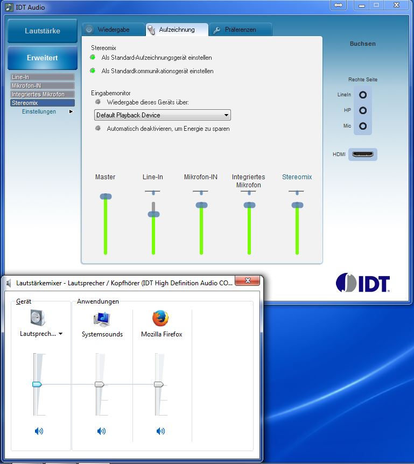Click the Integriertes Mikrofon balance slider
This screenshot has height=464, width=414.
(x=249, y=192)
